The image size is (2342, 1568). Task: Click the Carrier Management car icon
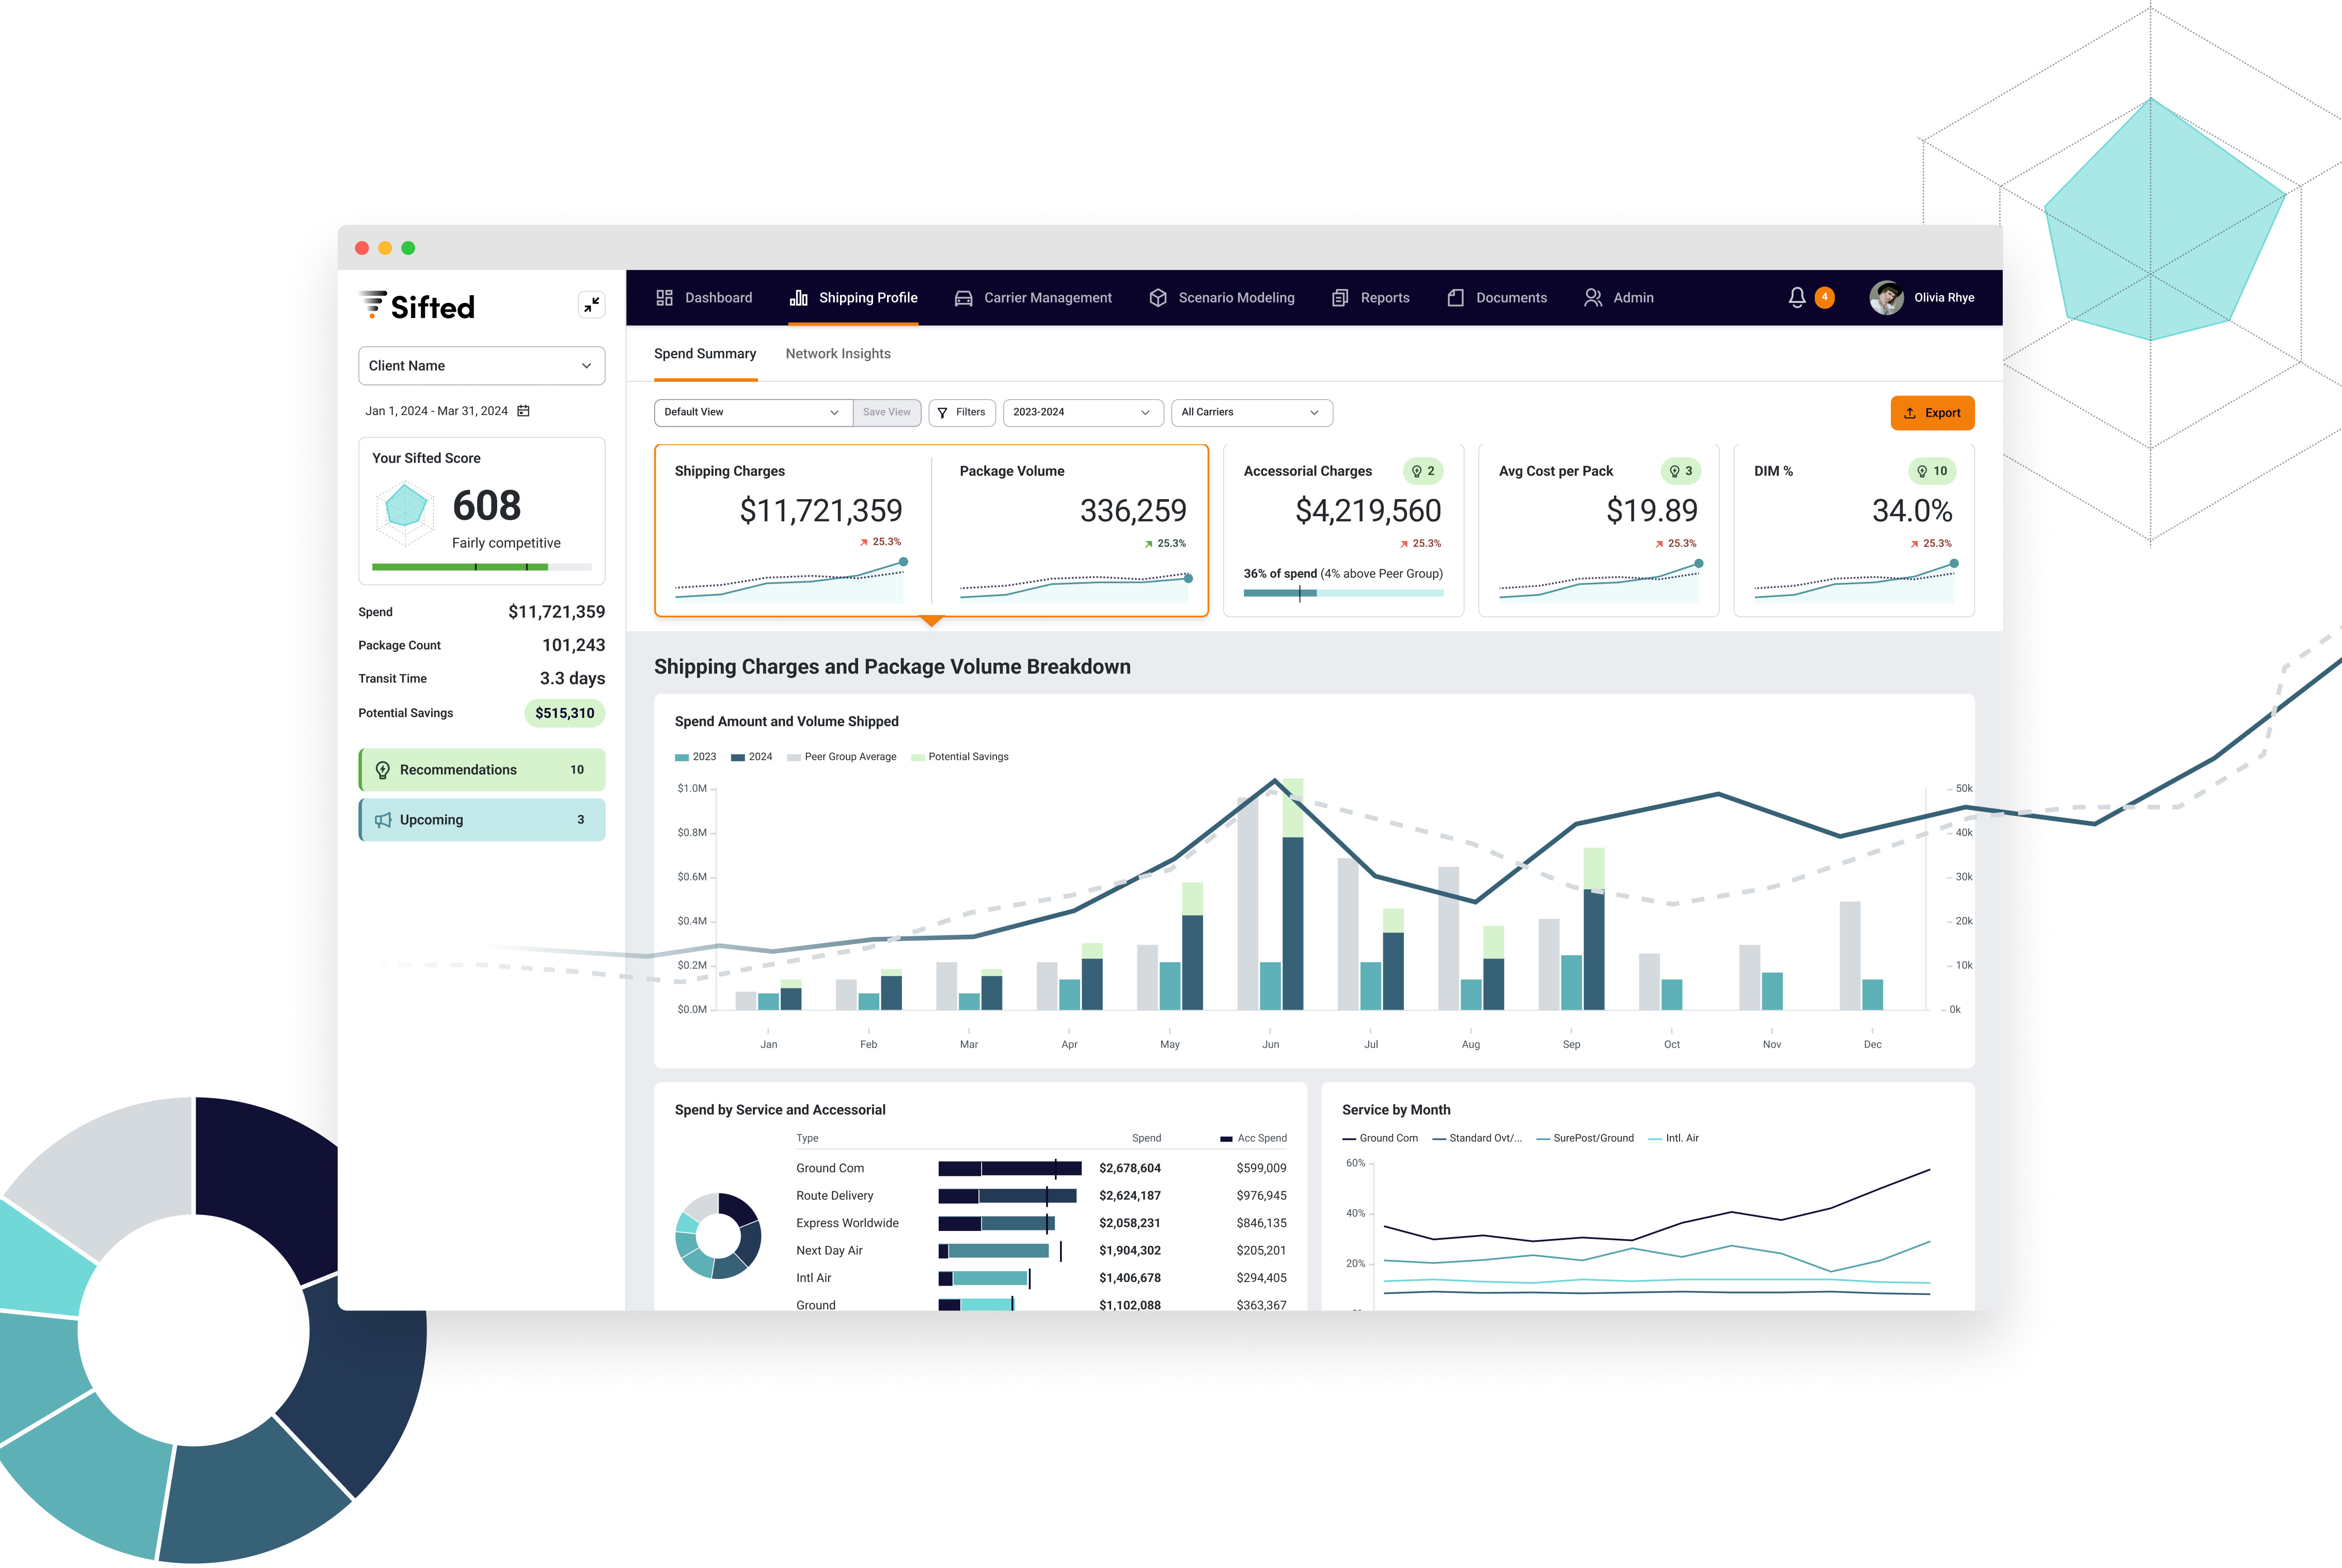(x=963, y=298)
